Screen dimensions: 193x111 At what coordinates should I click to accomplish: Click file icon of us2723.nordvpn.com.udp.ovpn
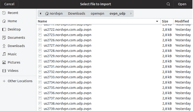click(40, 35)
